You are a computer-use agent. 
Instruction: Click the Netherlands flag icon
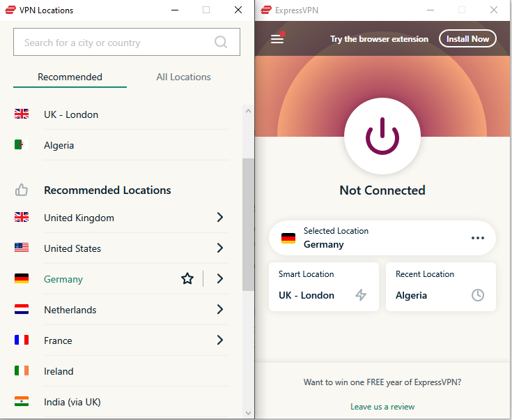click(22, 309)
